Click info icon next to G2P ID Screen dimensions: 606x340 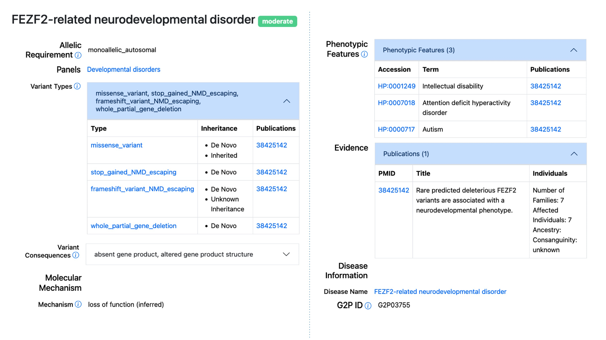click(x=368, y=306)
